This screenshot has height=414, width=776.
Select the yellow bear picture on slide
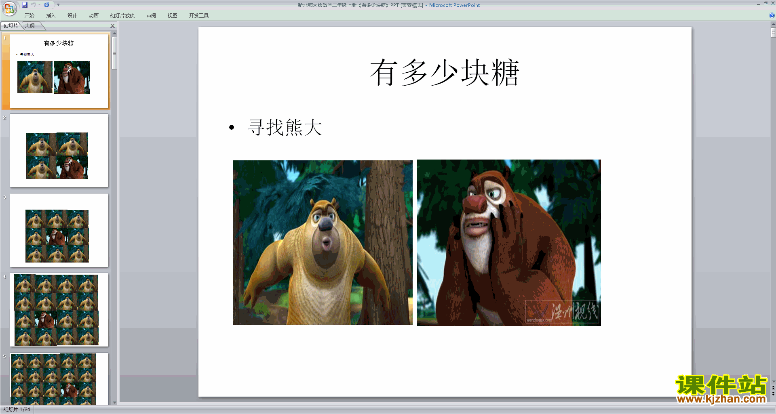pyautogui.click(x=323, y=243)
